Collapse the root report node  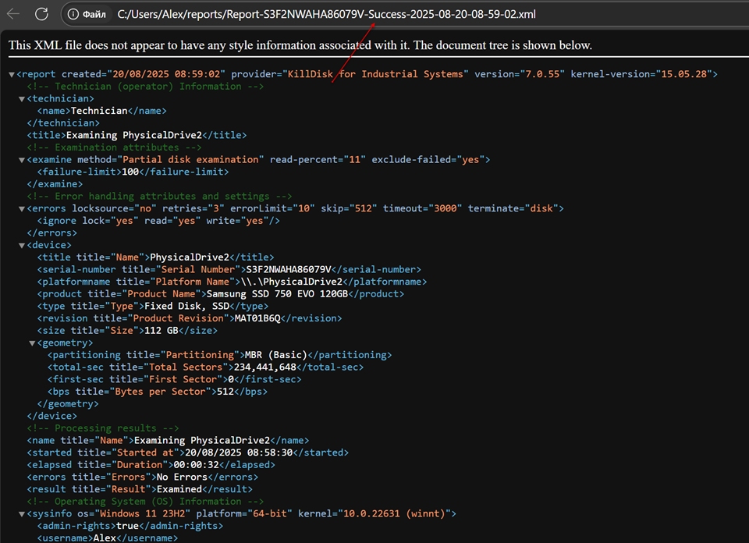pyautogui.click(x=12, y=74)
